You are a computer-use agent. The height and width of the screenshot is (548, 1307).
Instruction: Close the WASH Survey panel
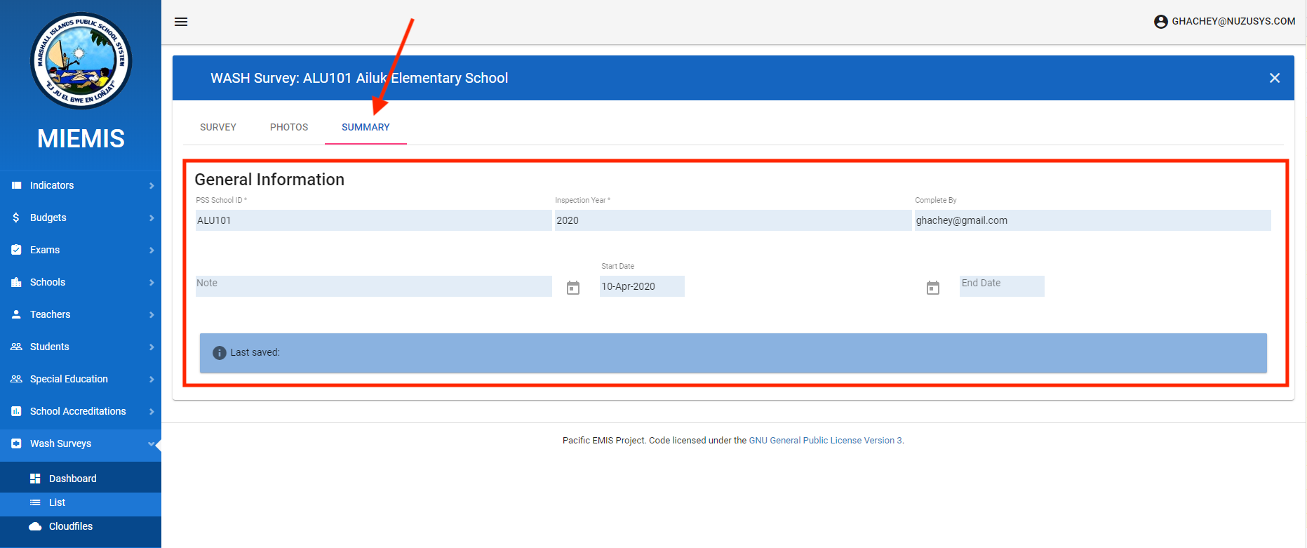[x=1275, y=78]
